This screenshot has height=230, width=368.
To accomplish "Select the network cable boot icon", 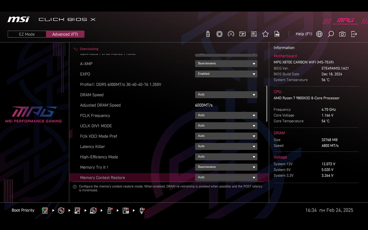I will [142, 211].
